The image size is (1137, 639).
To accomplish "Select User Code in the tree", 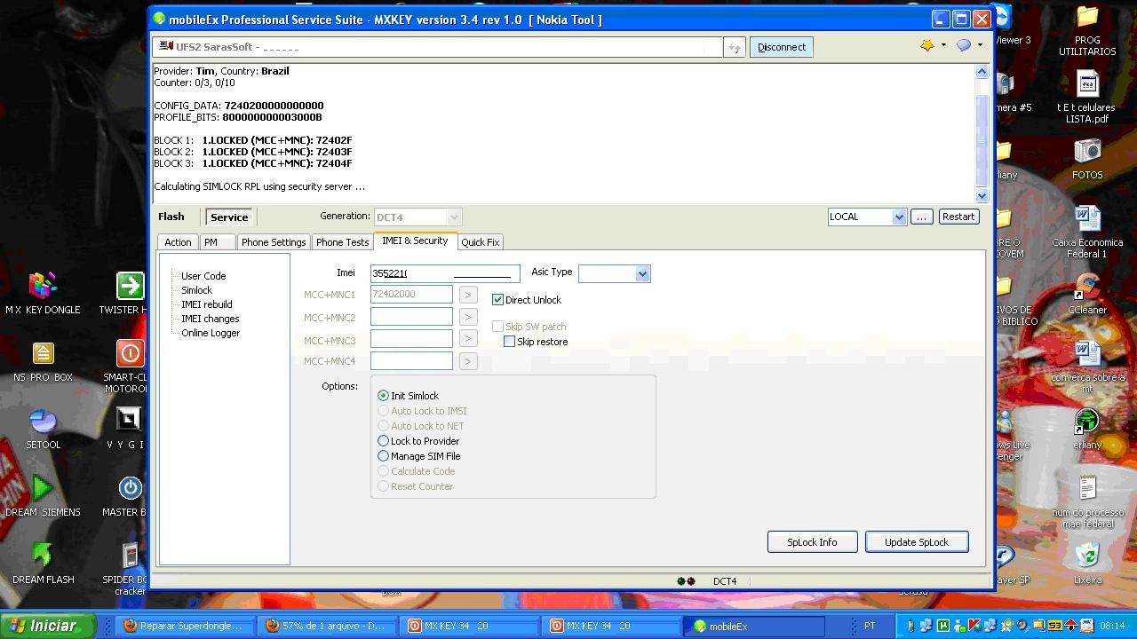I will [x=203, y=276].
